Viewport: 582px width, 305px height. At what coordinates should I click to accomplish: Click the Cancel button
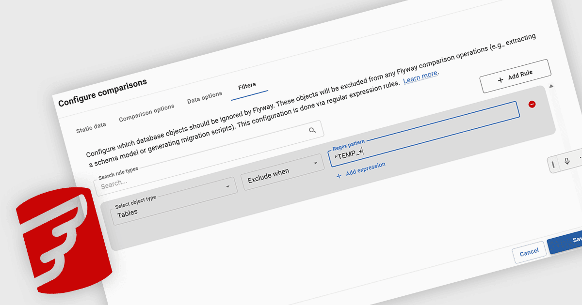tap(529, 252)
